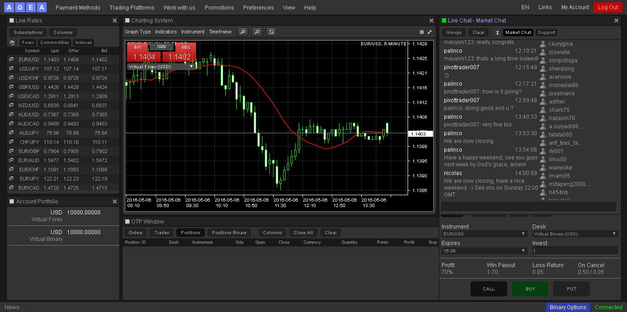
Task: Click the chart zoom out magnifier icon
Action: click(257, 32)
